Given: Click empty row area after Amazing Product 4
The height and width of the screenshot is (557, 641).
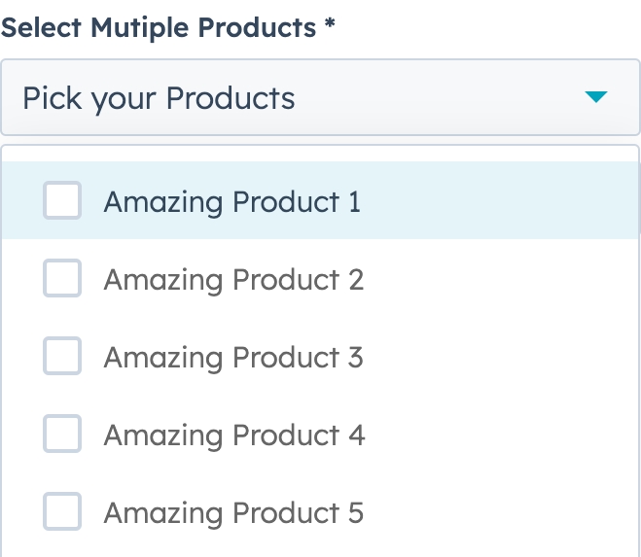Looking at the screenshot, I should click(x=496, y=435).
